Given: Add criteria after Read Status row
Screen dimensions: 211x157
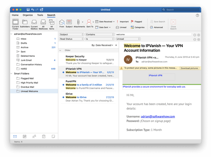Looking at the screenshot, I should coord(198,40).
